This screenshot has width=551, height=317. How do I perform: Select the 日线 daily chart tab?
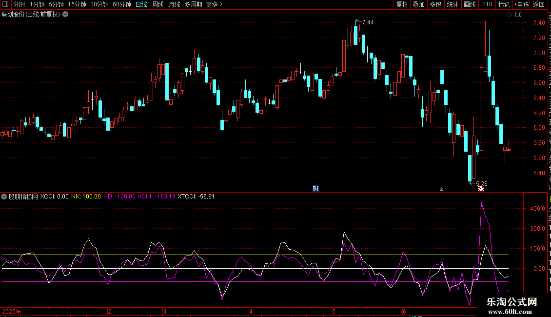tap(141, 4)
